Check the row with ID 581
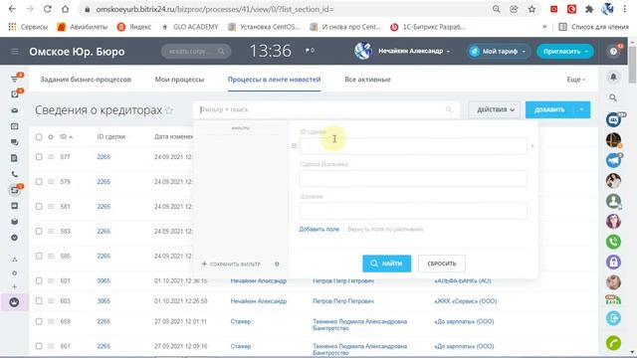The height and width of the screenshot is (358, 637). (39, 206)
